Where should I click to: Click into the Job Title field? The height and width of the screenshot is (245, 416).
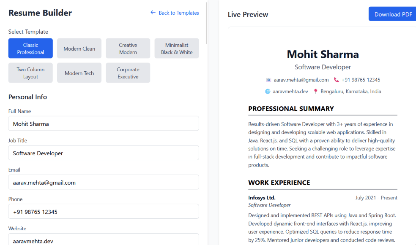(x=104, y=153)
